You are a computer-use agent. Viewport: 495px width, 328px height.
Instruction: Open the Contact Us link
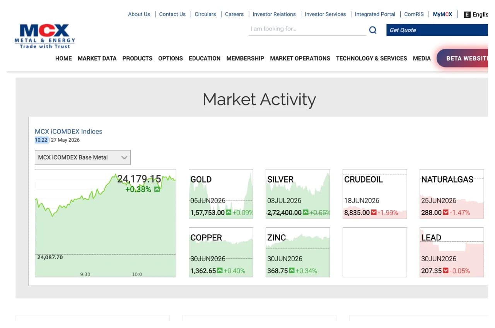pos(172,14)
